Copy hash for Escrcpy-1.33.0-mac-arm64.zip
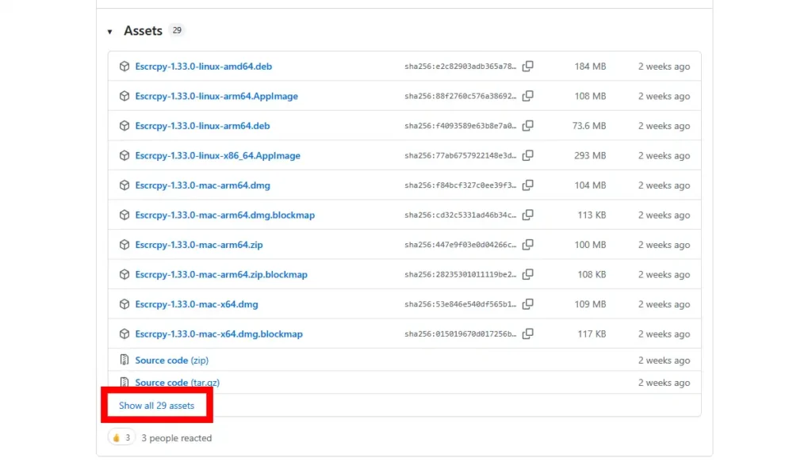This screenshot has height=473, width=812. click(528, 245)
